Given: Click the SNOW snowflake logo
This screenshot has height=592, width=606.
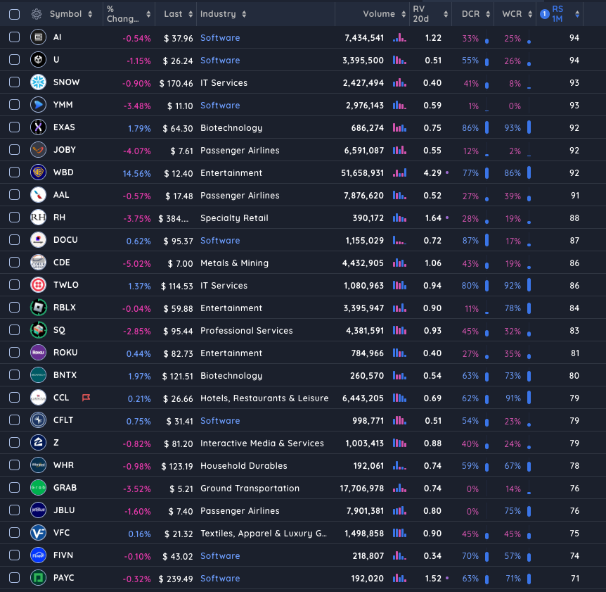Looking at the screenshot, I should pos(38,82).
